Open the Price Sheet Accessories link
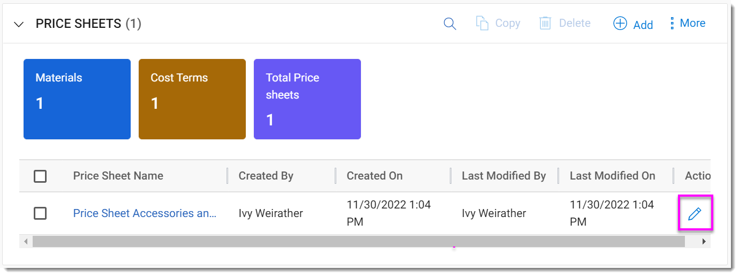This screenshot has height=276, width=739. [x=145, y=213]
